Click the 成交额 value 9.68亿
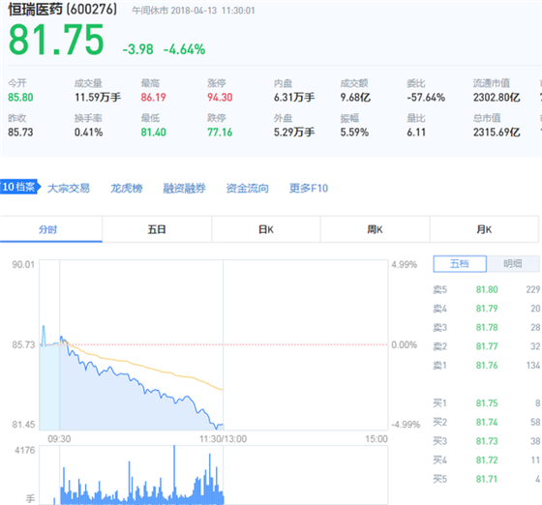Screen dimensions: 542x505 point(355,98)
